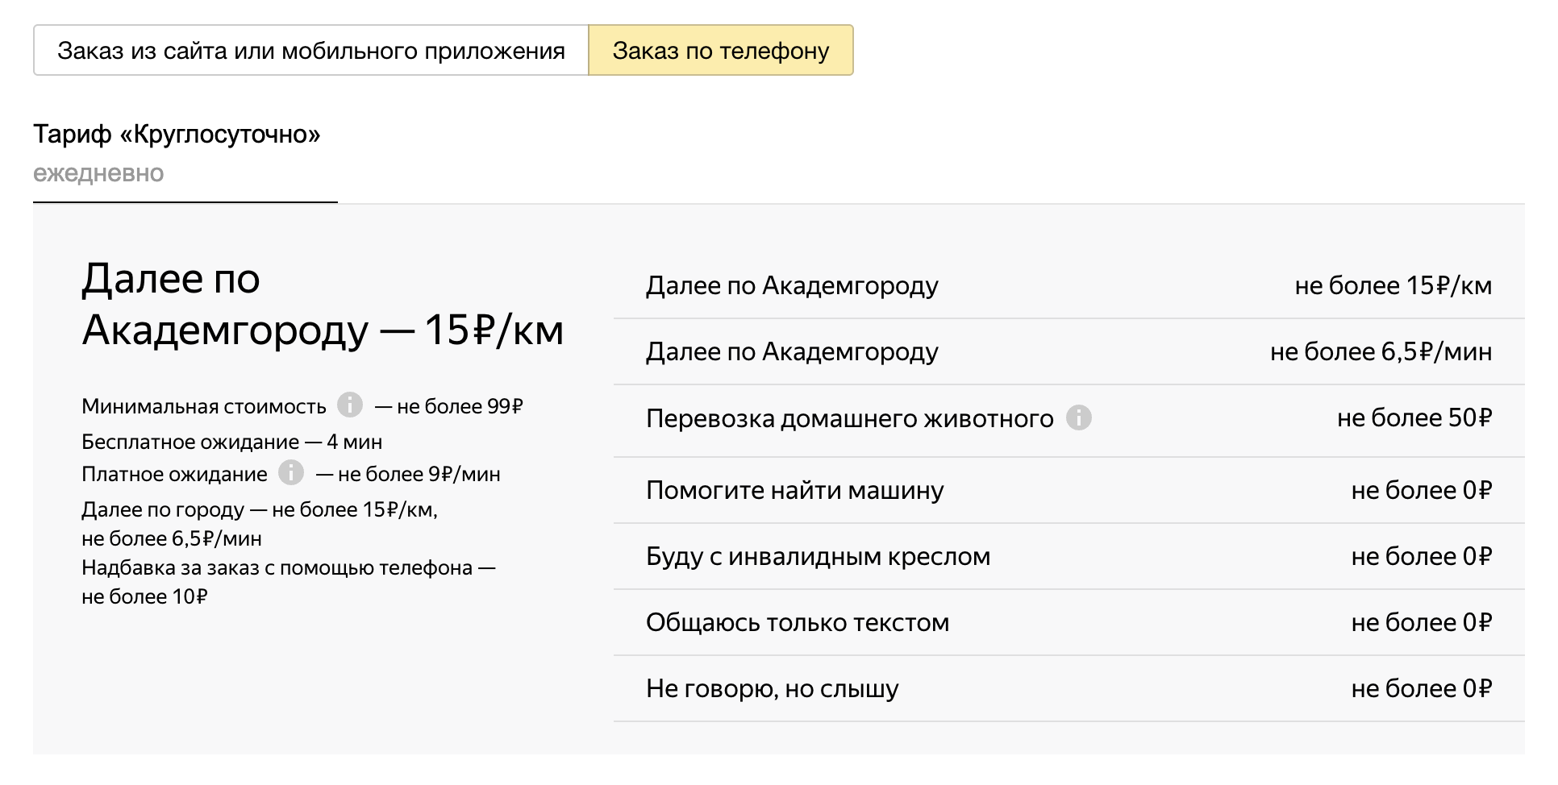
Task: Click the '— не более 99₽' minimum cost value
Action: click(x=449, y=406)
